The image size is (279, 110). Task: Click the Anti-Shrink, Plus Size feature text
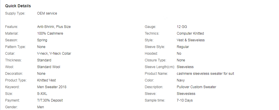[54, 27]
